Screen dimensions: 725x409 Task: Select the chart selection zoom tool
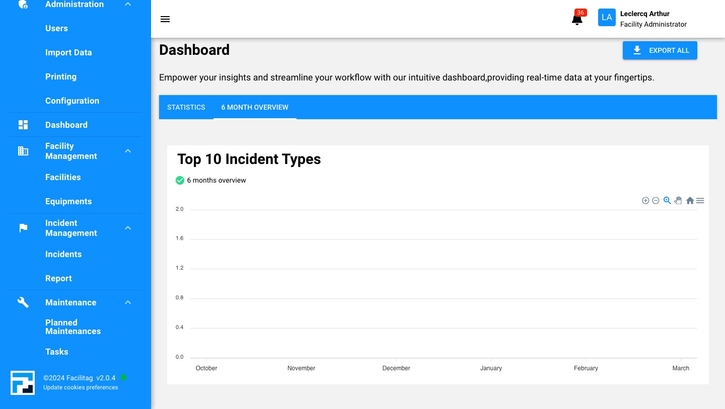(x=667, y=200)
